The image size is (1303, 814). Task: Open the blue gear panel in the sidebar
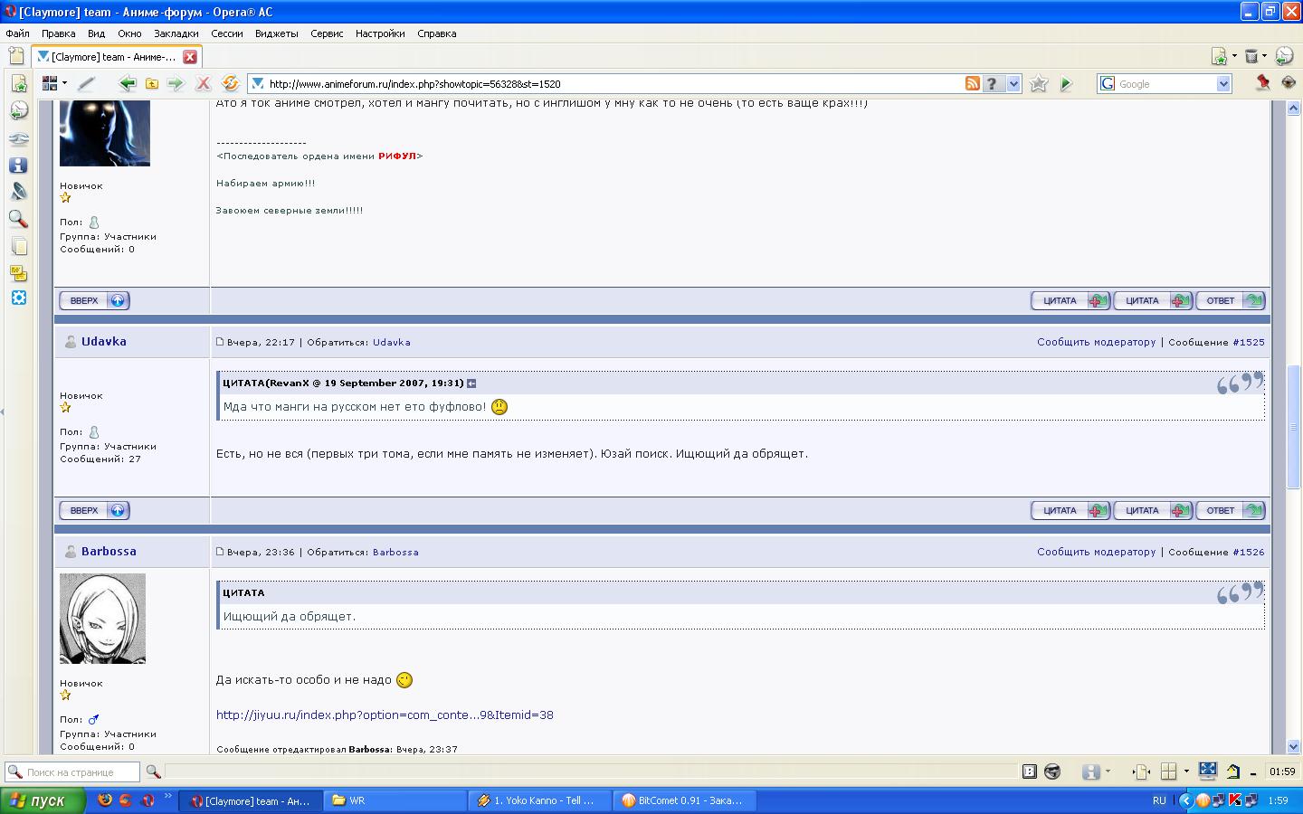pyautogui.click(x=18, y=298)
